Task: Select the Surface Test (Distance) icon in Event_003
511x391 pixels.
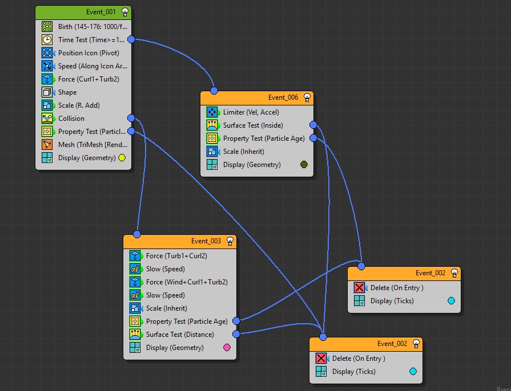Action: tap(135, 335)
